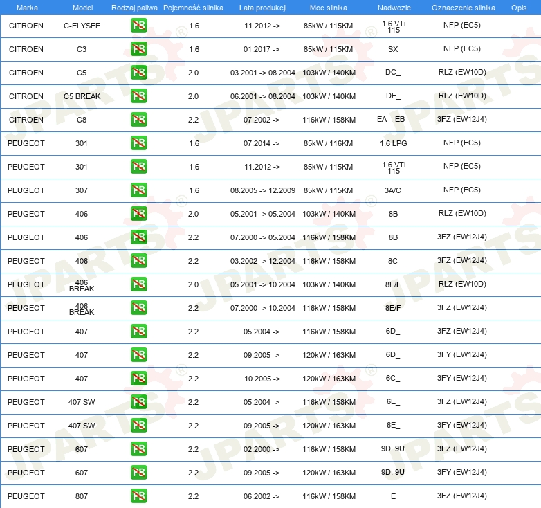Select the 08.2005 -> 12.2009 date cell
This screenshot has height=508, width=541.
point(263,190)
